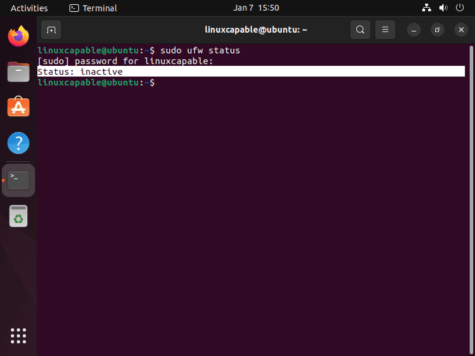Click the network status icon
The width and height of the screenshot is (475, 356).
426,8
